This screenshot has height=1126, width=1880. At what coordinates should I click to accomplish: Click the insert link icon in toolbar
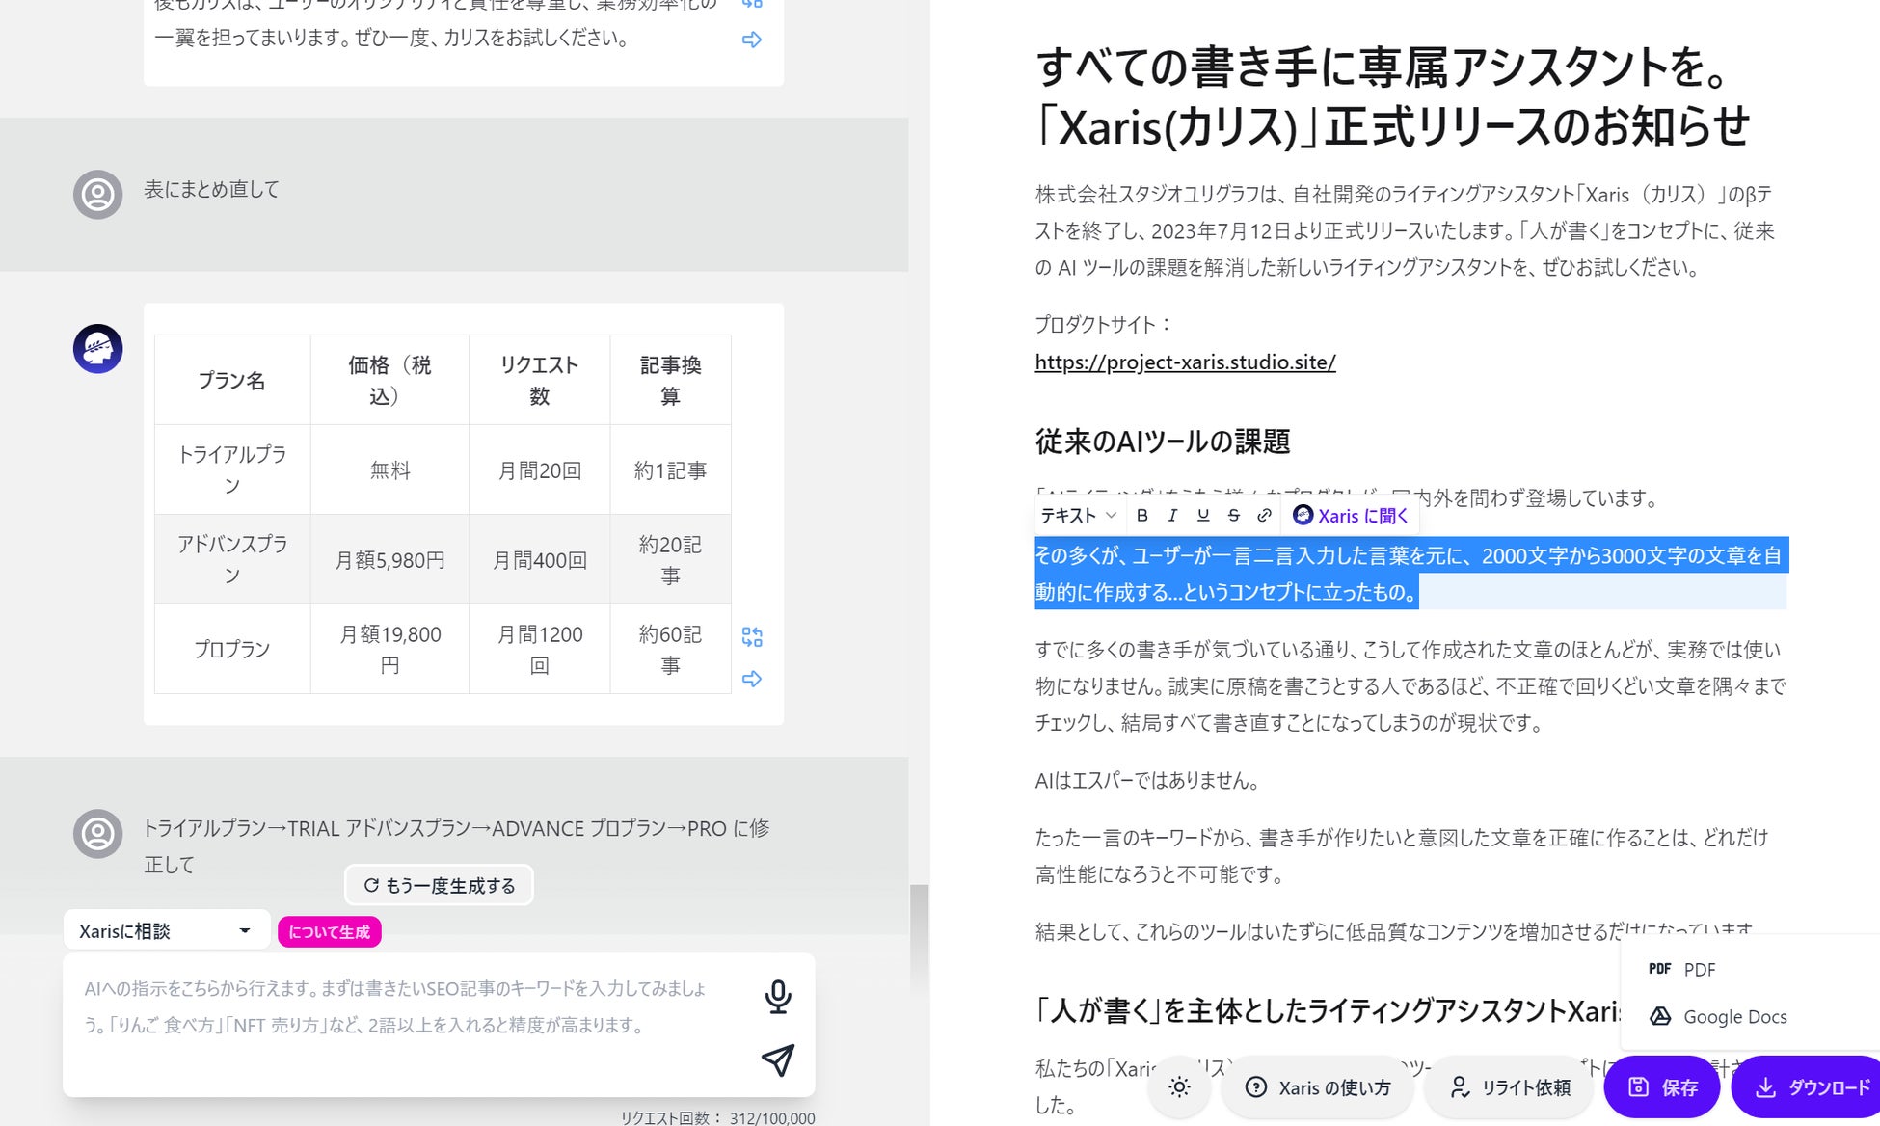[1264, 516]
